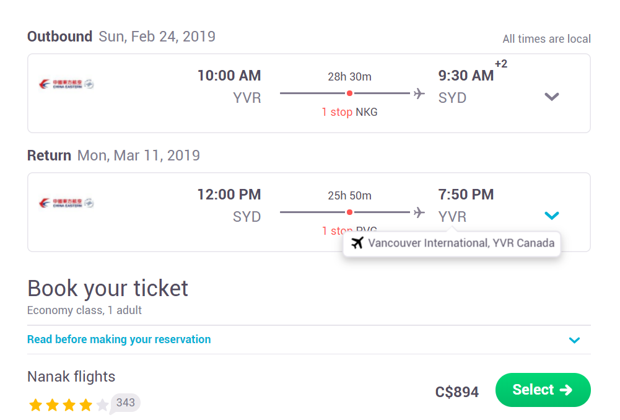Click the China Eastern logo on return flight
This screenshot has height=420, width=620.
coord(66,203)
